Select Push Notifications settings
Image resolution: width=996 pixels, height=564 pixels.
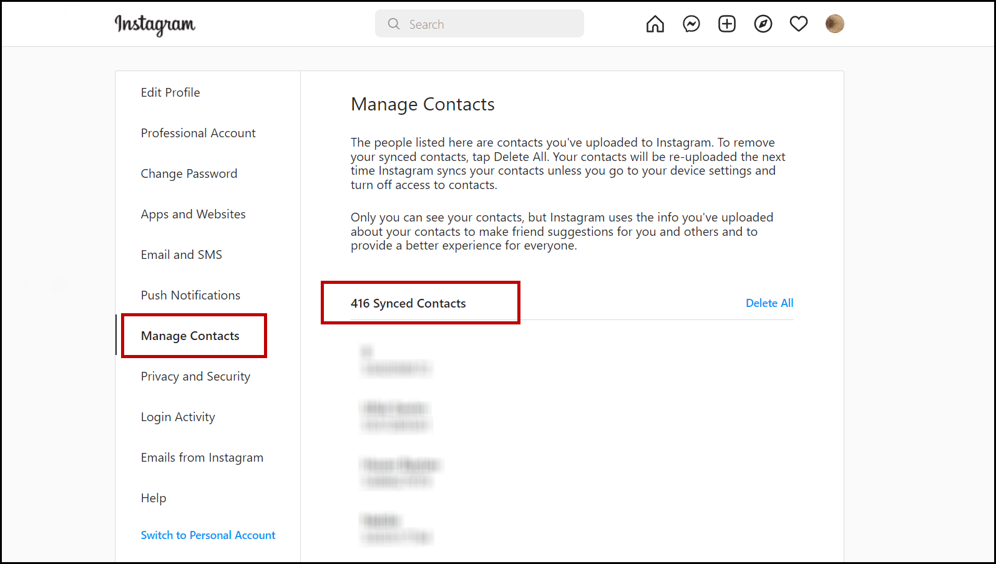pos(191,295)
